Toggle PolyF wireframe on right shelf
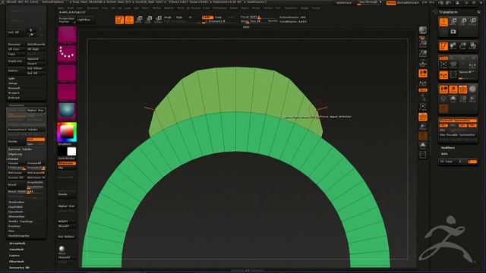The width and height of the screenshot is (486, 273). click(423, 117)
